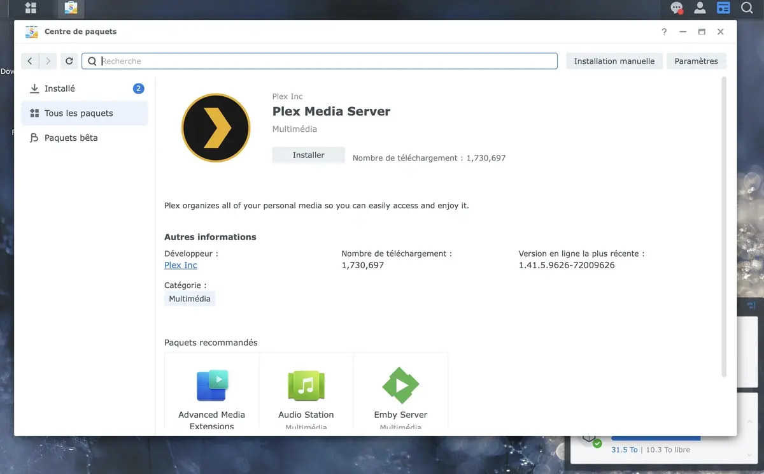Open the notifications chat bubble icon

pyautogui.click(x=676, y=8)
